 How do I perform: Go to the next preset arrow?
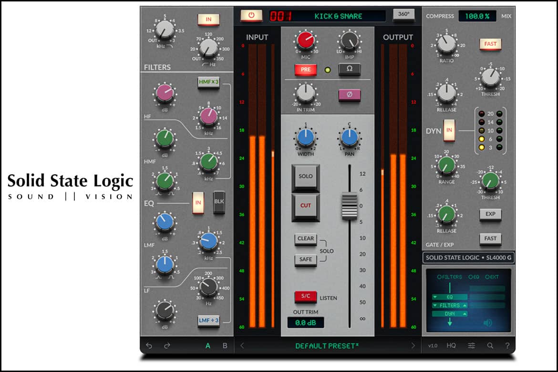[413, 346]
